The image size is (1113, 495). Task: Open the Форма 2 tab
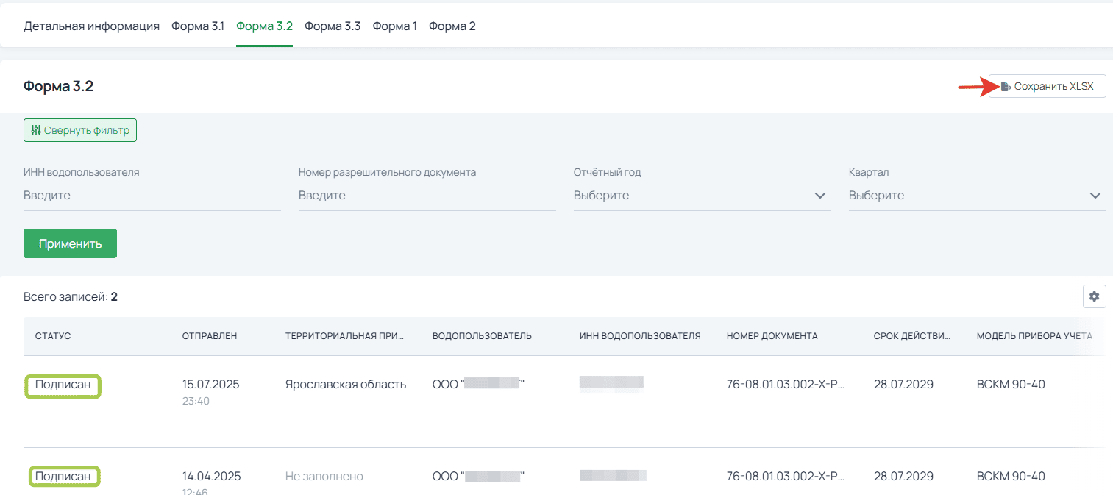[452, 26]
